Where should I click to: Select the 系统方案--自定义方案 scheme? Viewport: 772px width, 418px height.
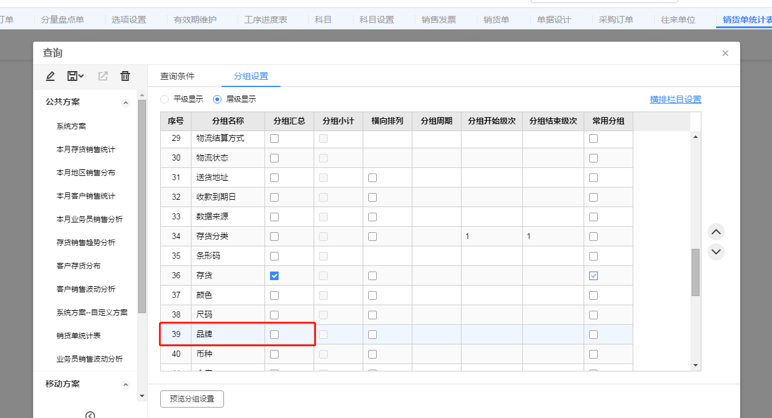tap(92, 313)
